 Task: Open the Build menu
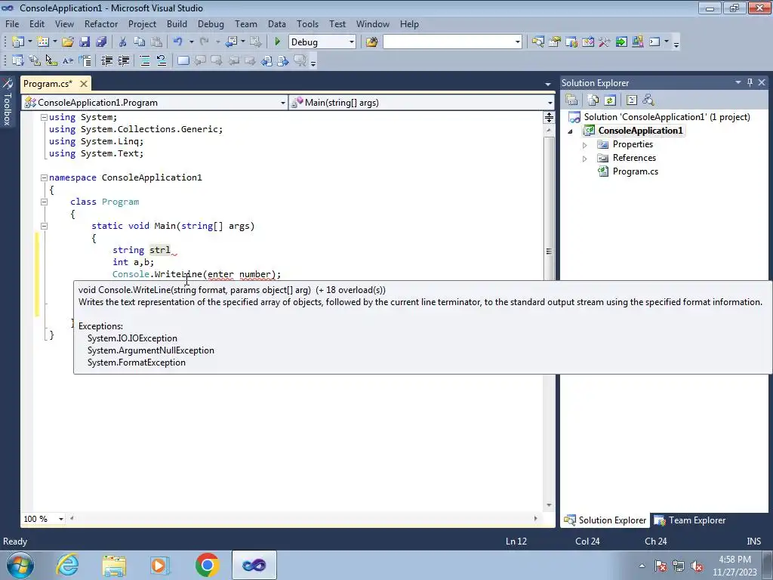point(177,23)
